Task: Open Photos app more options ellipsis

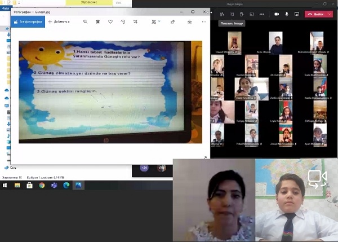Action: click(204, 22)
